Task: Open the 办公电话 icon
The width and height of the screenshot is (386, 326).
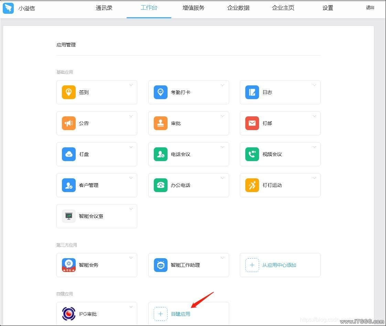Action: (161, 185)
